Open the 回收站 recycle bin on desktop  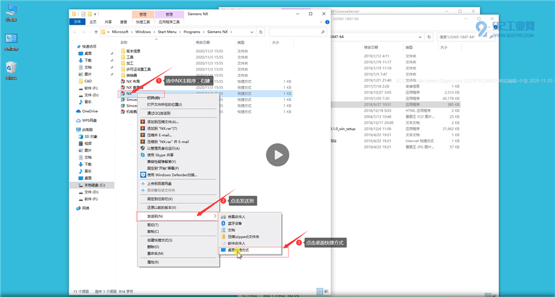tap(11, 70)
